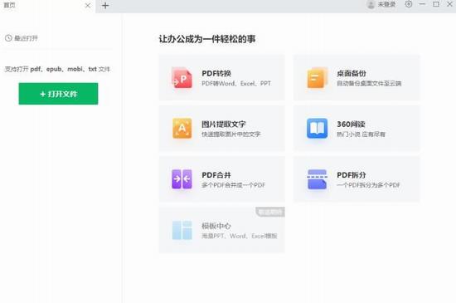The height and width of the screenshot is (303, 456).
Task: Click the 360阅读 title text
Action: 351,125
